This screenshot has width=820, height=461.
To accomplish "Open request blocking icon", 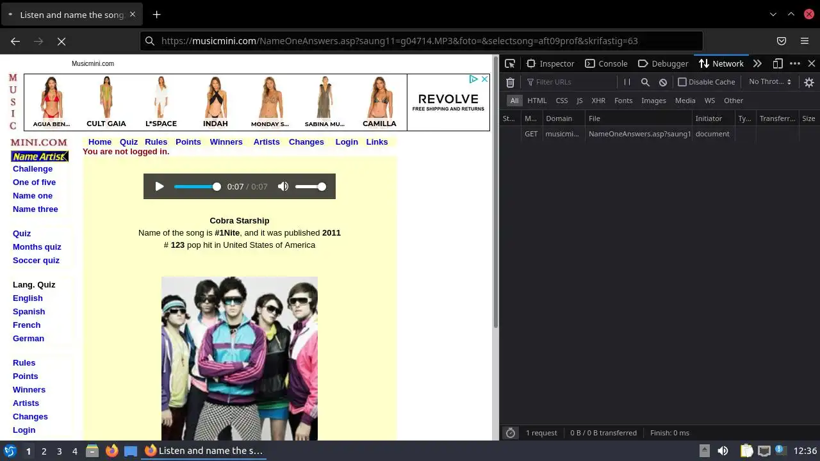I will coord(663,82).
